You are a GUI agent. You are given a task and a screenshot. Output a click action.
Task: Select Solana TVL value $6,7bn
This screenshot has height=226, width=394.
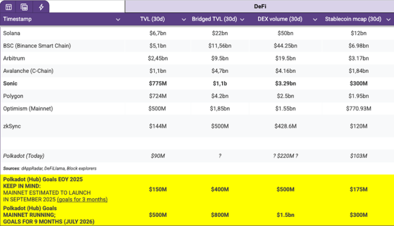(x=158, y=33)
